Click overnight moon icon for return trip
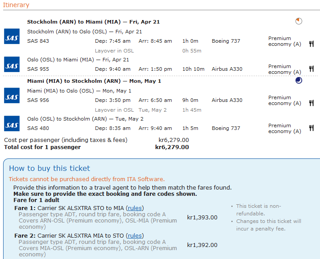 click(299, 81)
